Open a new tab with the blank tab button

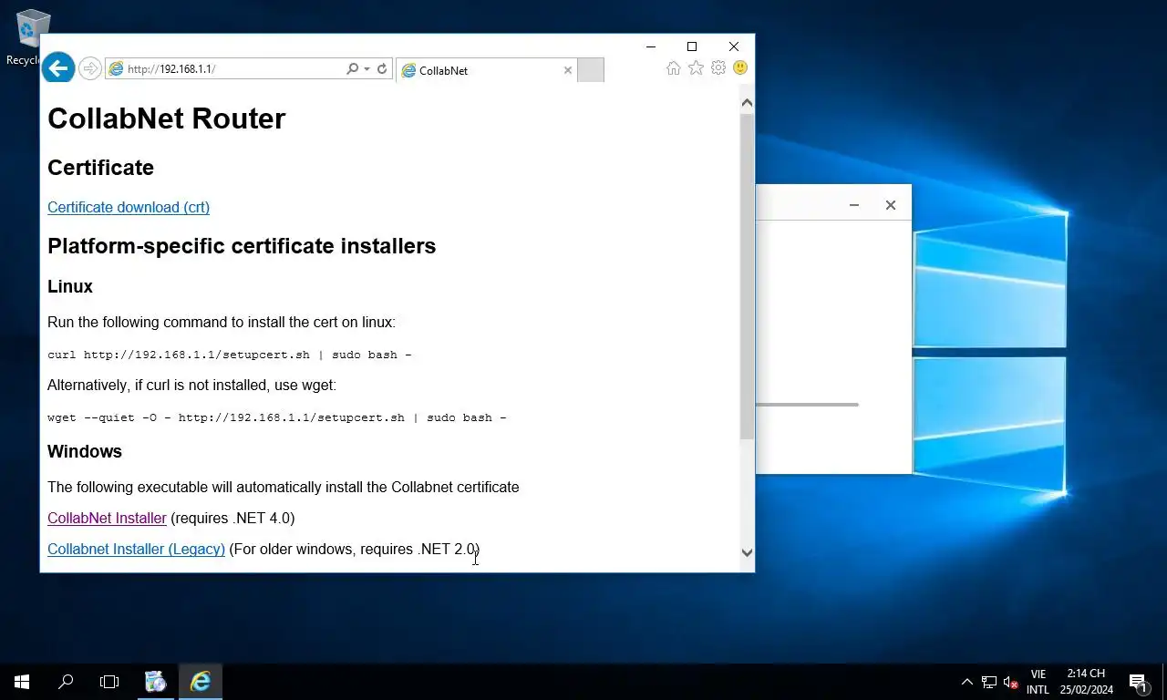591,70
